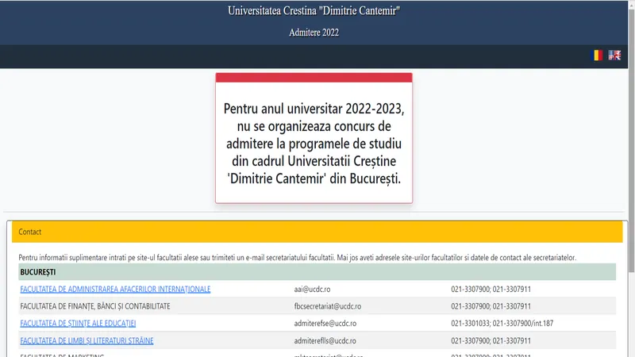Switch language with the Romanian flag icon

pos(597,55)
